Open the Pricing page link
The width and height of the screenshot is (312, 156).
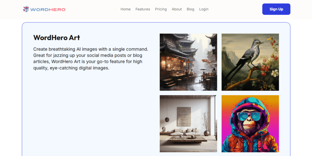(x=161, y=9)
